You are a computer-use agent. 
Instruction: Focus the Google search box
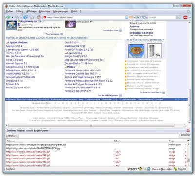tap(162, 17)
